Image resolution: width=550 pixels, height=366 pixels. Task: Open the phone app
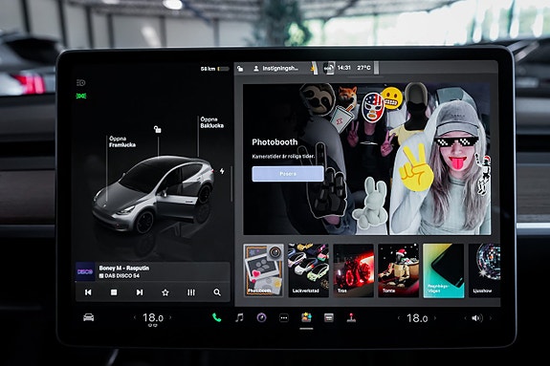[217, 317]
